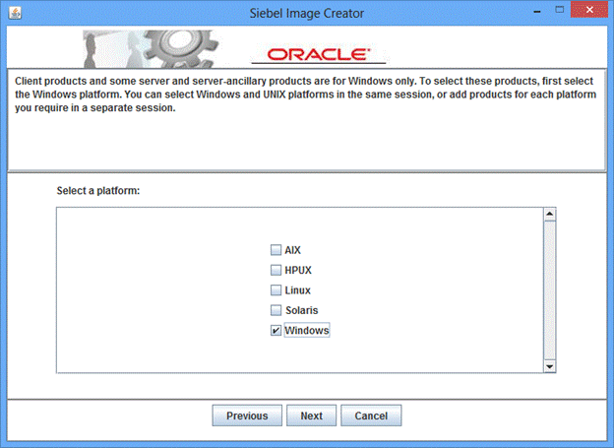Close the Siebel Image Creator window
614x448 pixels.
click(x=589, y=10)
